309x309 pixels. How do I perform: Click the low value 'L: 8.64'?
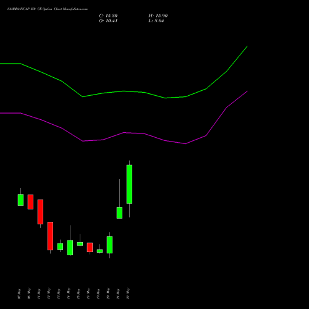click(156, 21)
